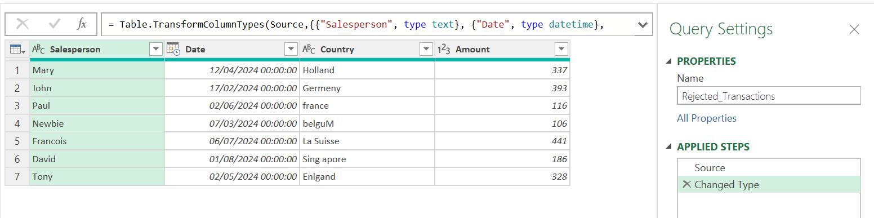The width and height of the screenshot is (874, 218).
Task: Open Date column filter dropdown
Action: pyautogui.click(x=291, y=50)
